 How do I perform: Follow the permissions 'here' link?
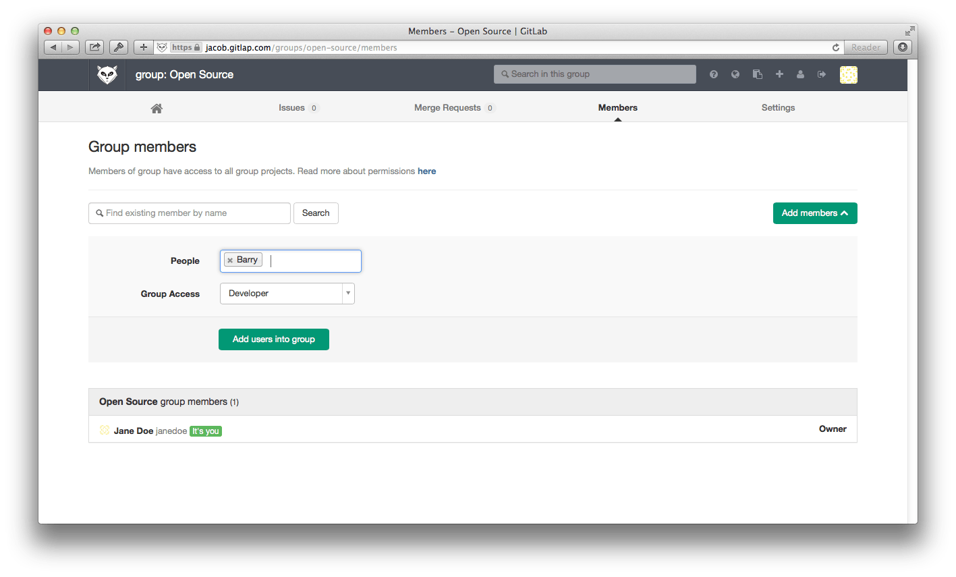click(426, 171)
